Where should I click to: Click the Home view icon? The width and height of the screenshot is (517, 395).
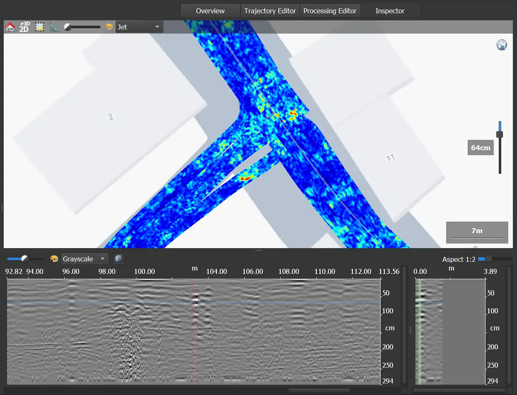click(10, 27)
